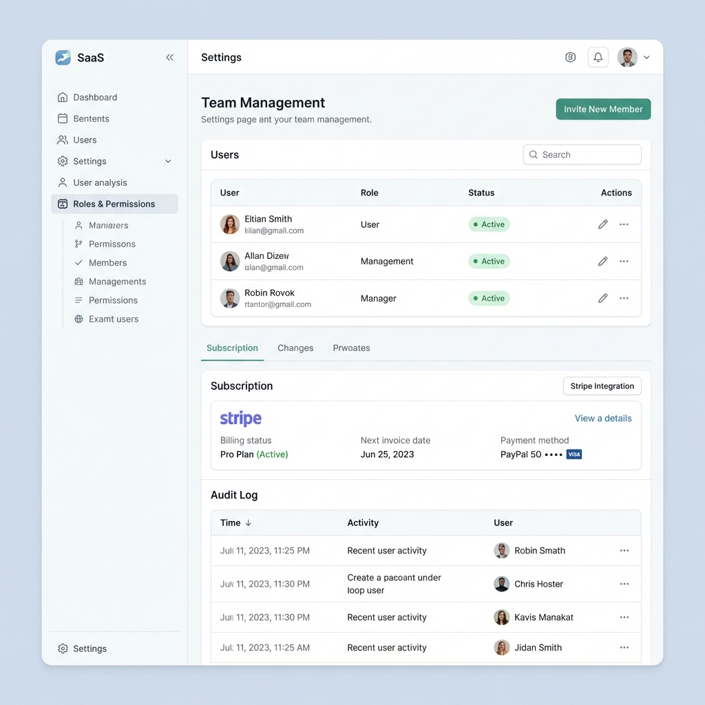Select the Subscription tab

(232, 348)
